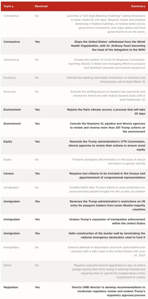
Task: Select the Muslim-majority countries entry row
Action: [x=74, y=206]
